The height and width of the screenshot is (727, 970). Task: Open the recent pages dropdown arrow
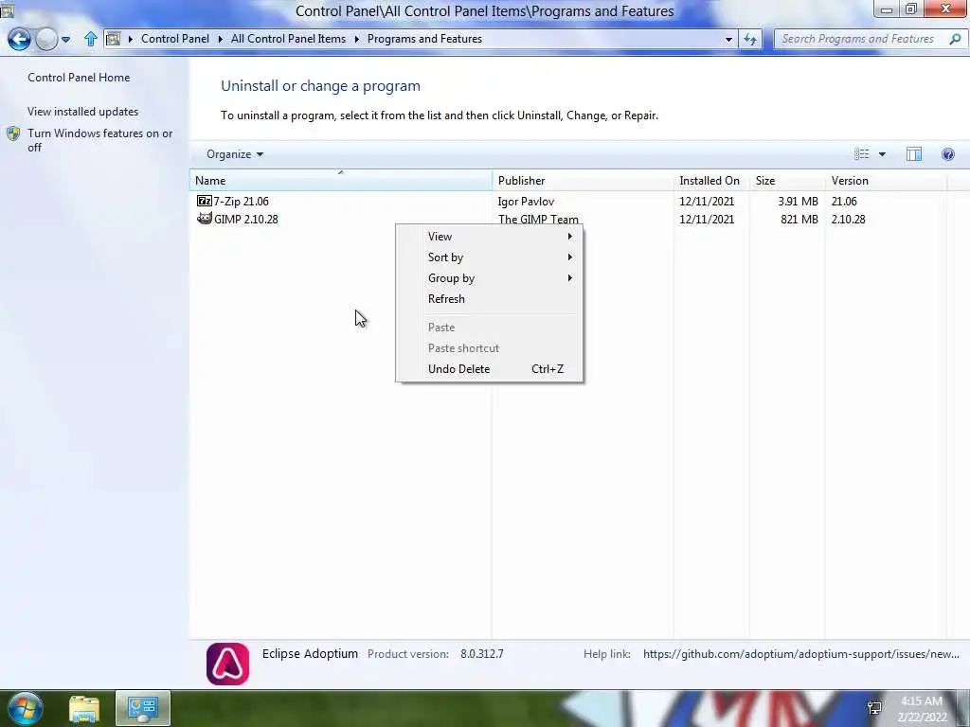[65, 40]
